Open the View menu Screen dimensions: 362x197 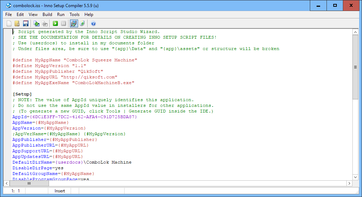(x=33, y=15)
